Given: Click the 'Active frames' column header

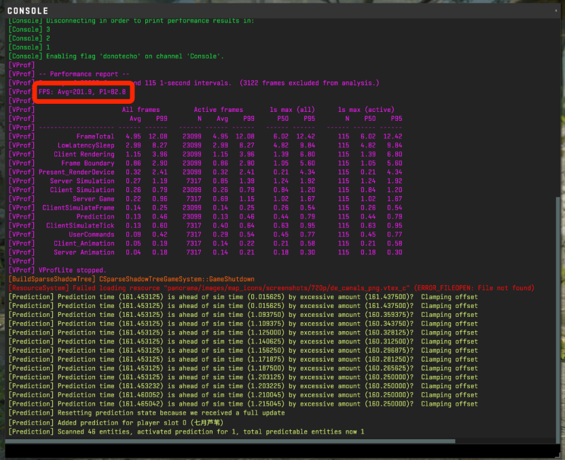Looking at the screenshot, I should tap(218, 109).
